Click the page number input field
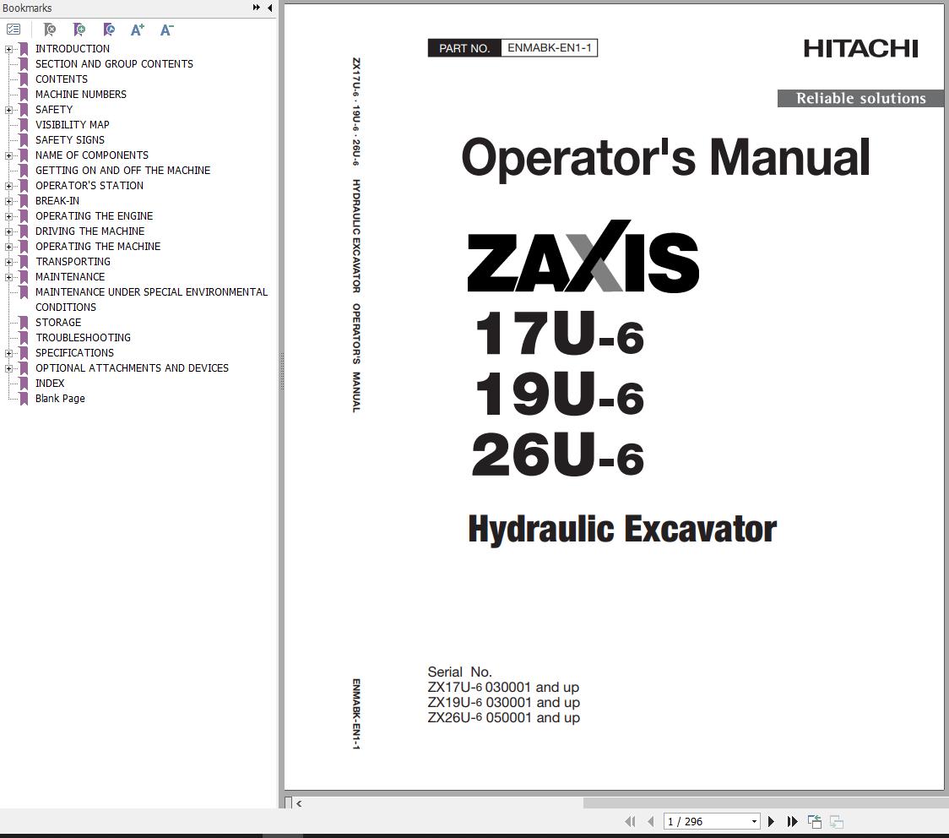 pos(707,822)
